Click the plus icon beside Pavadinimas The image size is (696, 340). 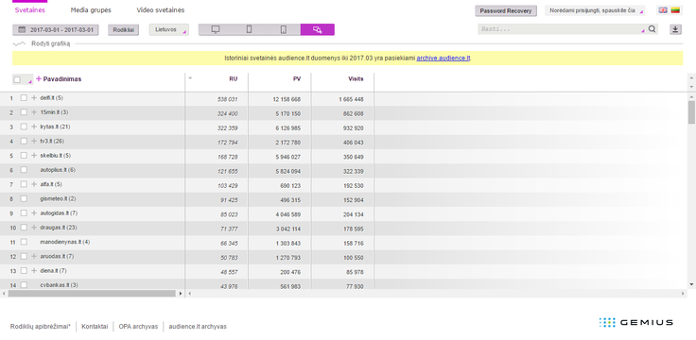click(38, 79)
